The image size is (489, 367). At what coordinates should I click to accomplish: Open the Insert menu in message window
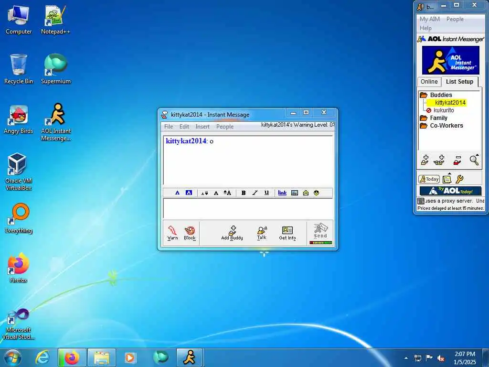pos(202,126)
